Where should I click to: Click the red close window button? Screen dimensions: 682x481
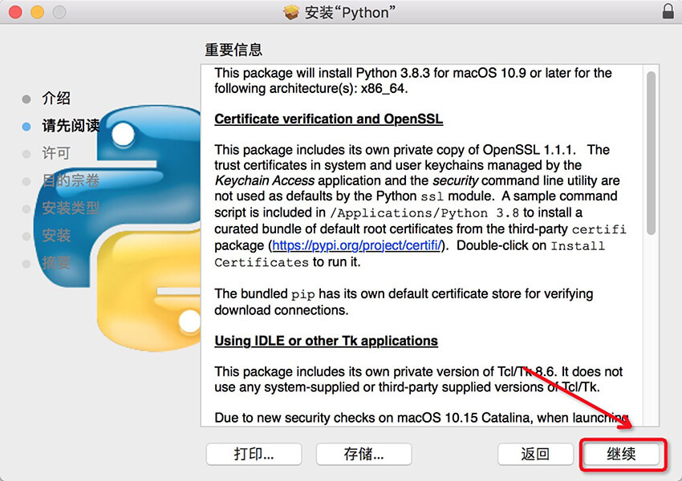coord(15,12)
